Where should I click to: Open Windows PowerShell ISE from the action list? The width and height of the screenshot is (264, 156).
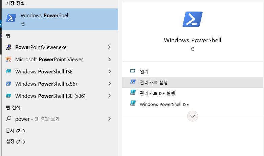pos(193,104)
